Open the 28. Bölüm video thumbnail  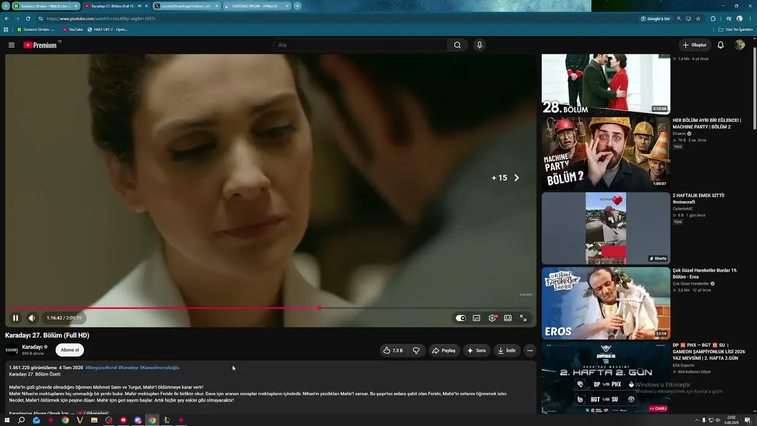coord(606,83)
